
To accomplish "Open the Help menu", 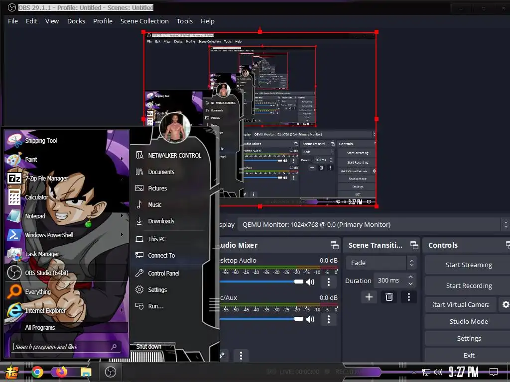I will point(208,21).
